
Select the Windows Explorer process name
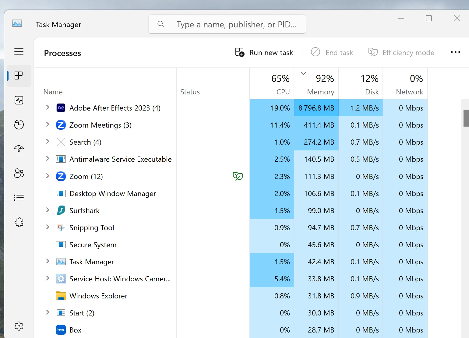pyautogui.click(x=98, y=296)
